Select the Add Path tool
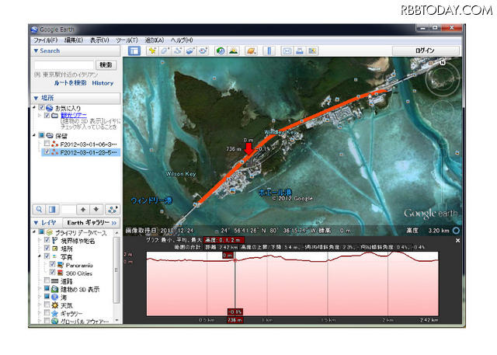 (178, 50)
